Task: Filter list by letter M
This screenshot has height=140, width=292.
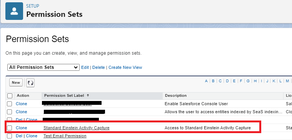Action: click(287, 81)
